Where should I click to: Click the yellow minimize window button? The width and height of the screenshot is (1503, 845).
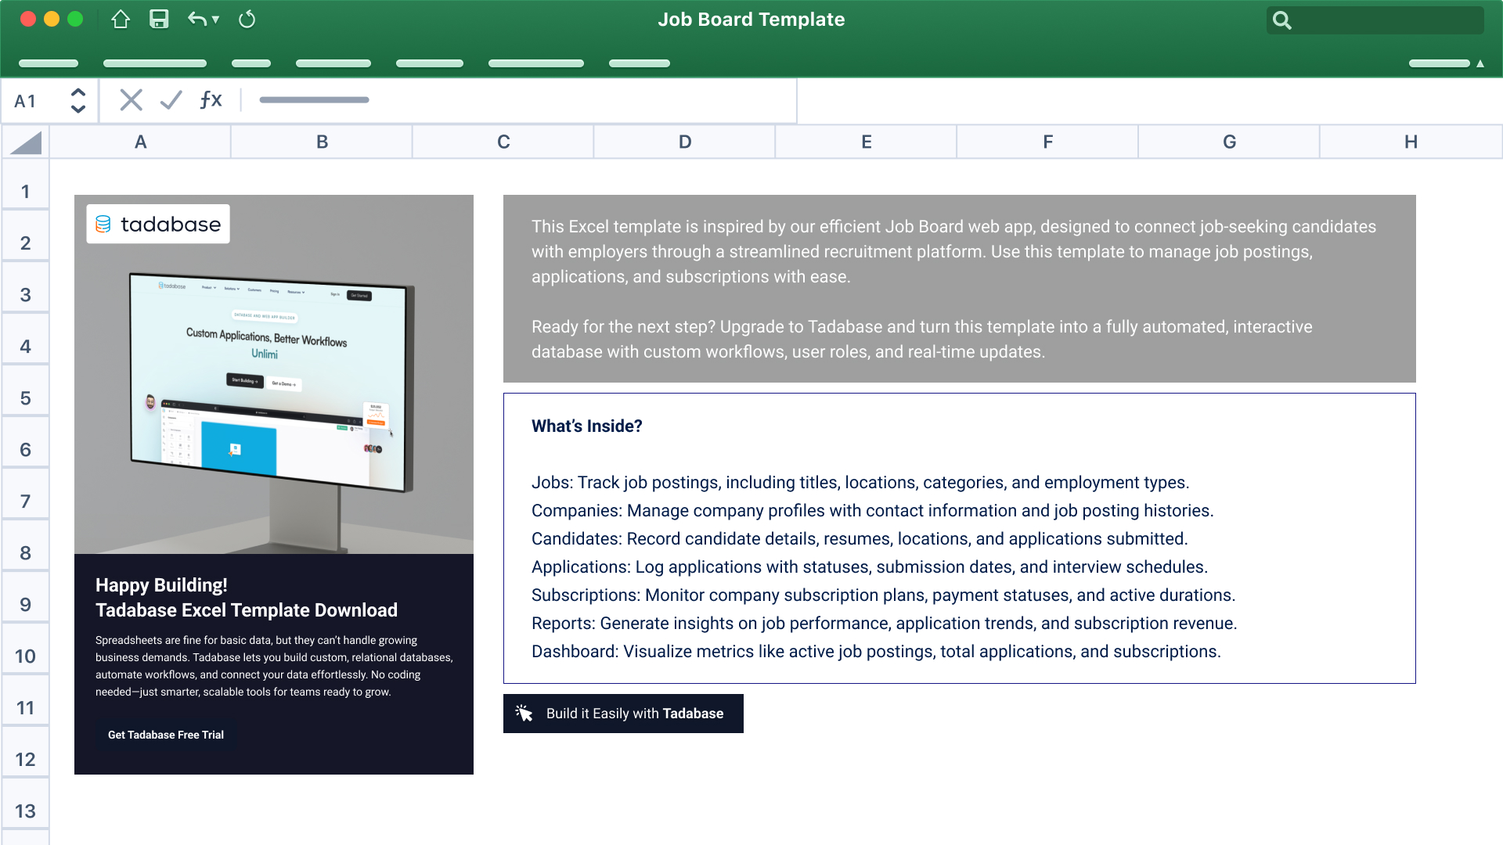52,20
